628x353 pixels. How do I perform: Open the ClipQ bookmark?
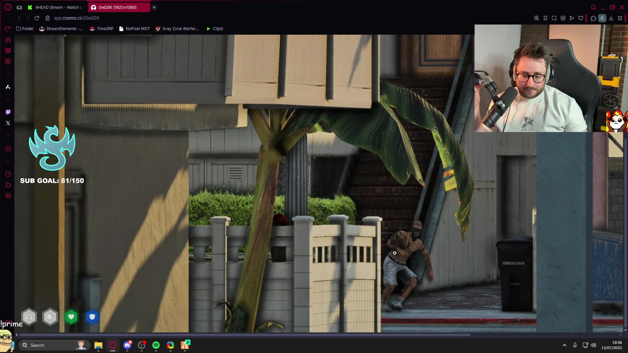[x=215, y=29]
